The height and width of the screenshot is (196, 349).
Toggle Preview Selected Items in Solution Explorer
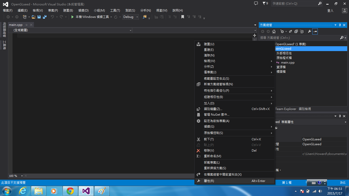315,32
